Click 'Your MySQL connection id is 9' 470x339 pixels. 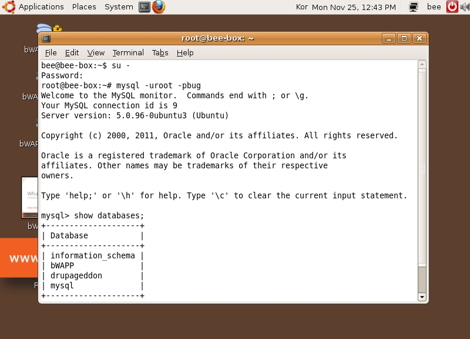(109, 106)
